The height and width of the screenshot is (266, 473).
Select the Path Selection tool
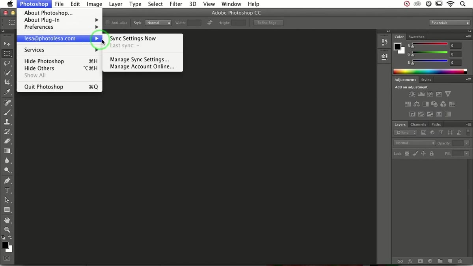(x=7, y=200)
